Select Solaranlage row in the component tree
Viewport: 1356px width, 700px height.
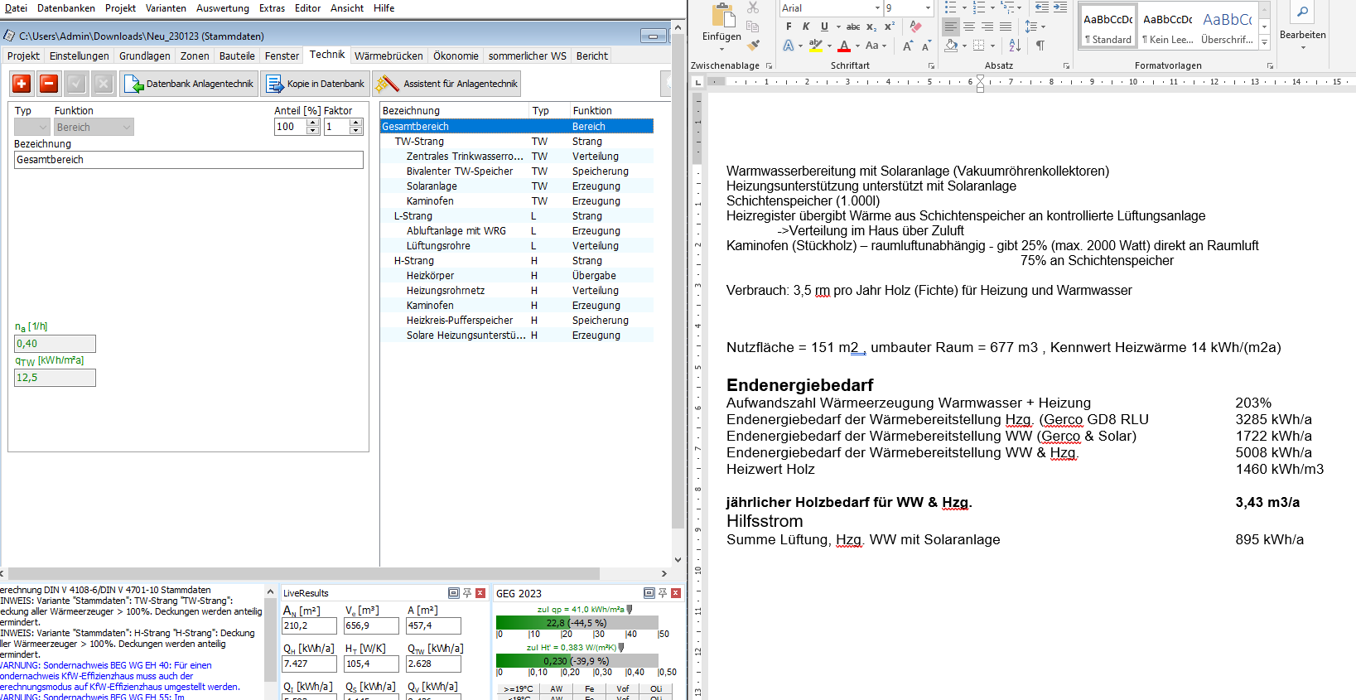[x=432, y=186]
